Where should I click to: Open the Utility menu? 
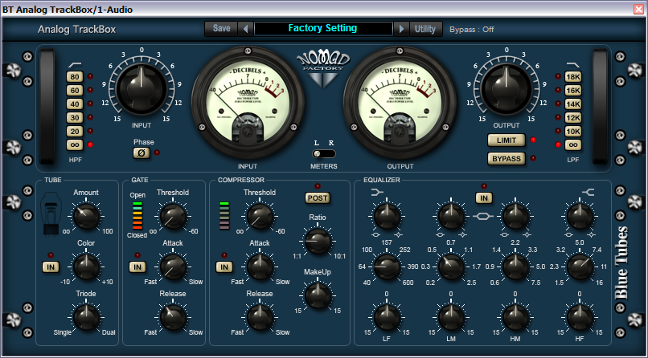click(425, 29)
